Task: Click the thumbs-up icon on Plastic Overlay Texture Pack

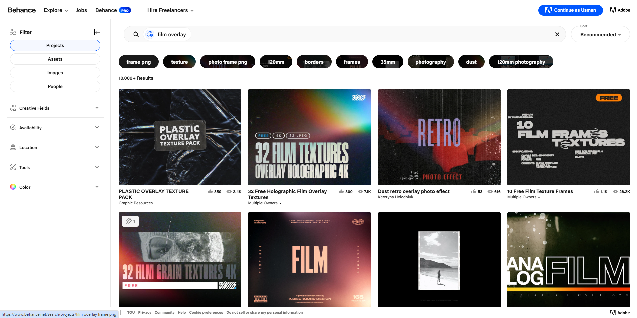Action: coord(210,191)
